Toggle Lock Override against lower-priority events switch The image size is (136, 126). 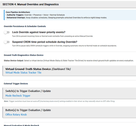point(7,32)
